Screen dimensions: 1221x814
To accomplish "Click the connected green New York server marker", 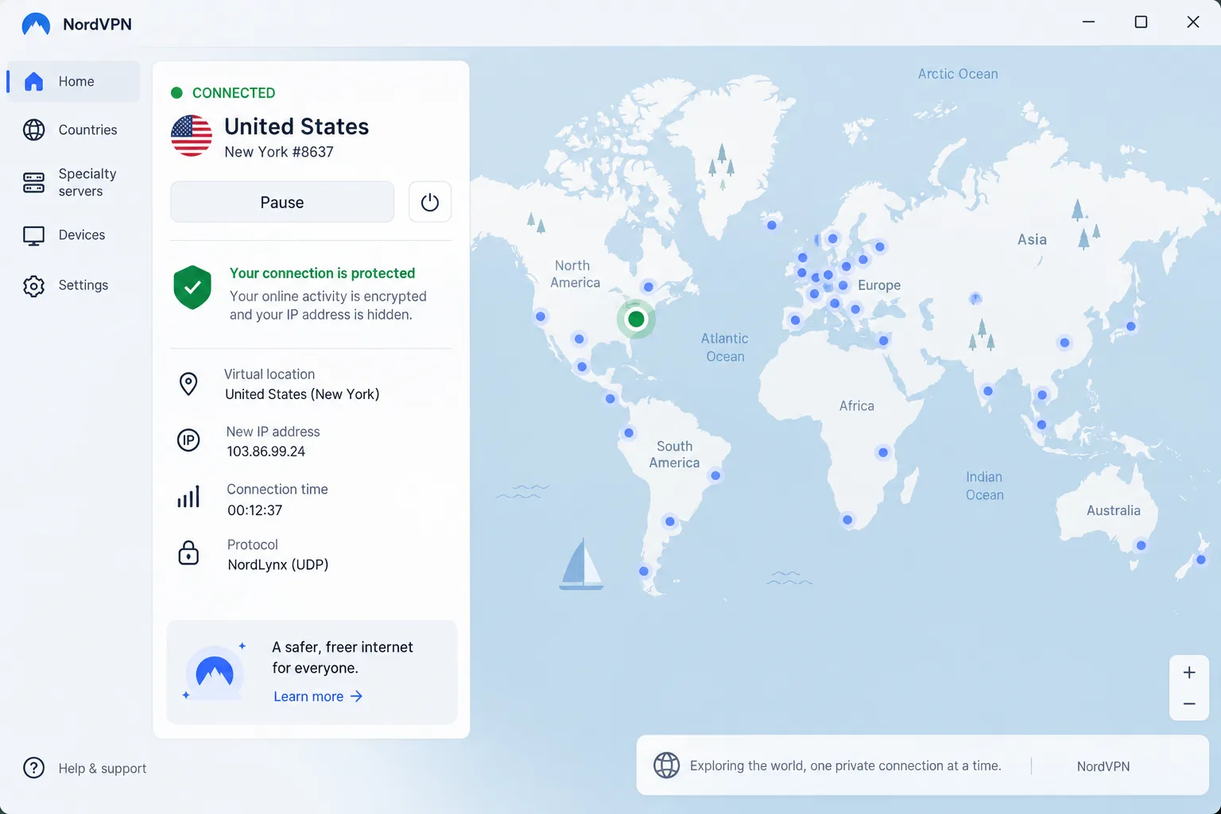I will tap(636, 320).
